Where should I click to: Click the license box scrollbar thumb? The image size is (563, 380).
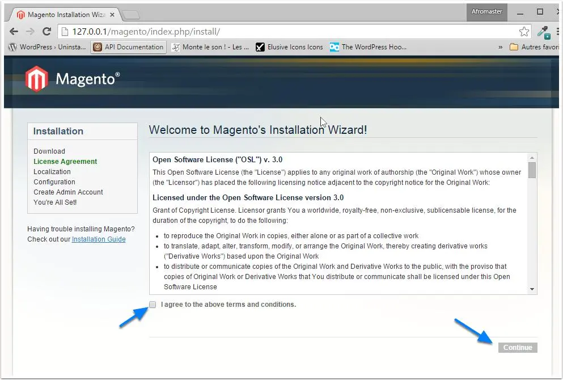pos(532,170)
